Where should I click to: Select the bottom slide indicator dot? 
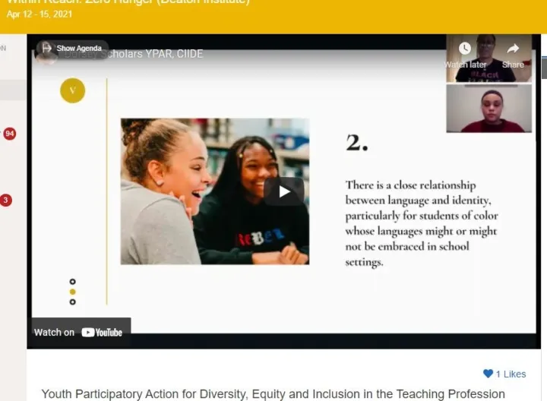[x=72, y=302]
